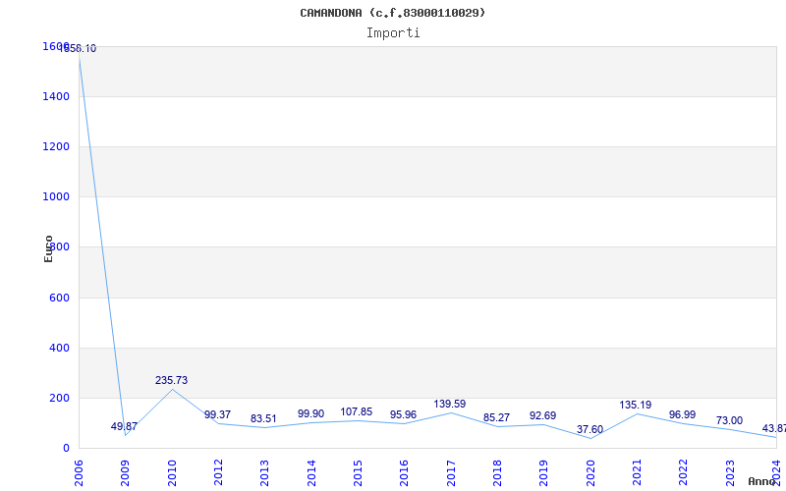Click the Euro y-axis title

48,249
